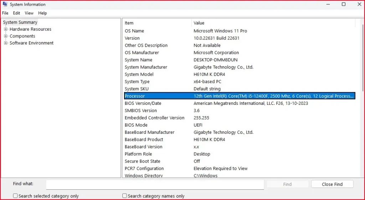The image size is (365, 200).
Task: Select the BIOS Version/Date row
Action: 240,103
